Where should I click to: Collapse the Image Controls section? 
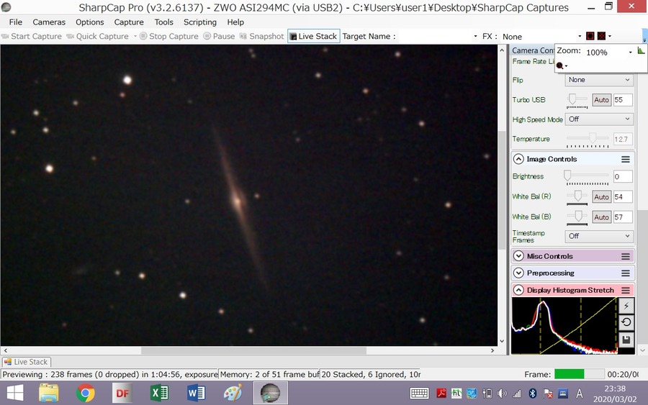pyautogui.click(x=518, y=159)
